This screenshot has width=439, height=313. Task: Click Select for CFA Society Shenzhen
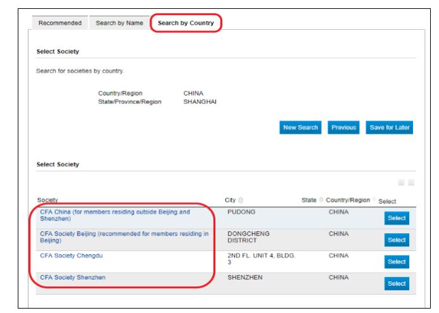pos(396,283)
